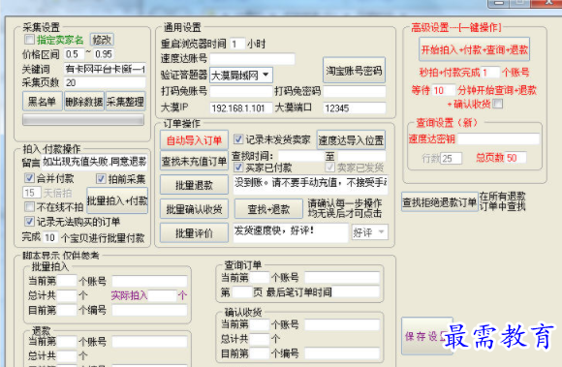This screenshot has width=562, height=367.
Task: Click the 速度达账号 input field
Action: tap(253, 58)
